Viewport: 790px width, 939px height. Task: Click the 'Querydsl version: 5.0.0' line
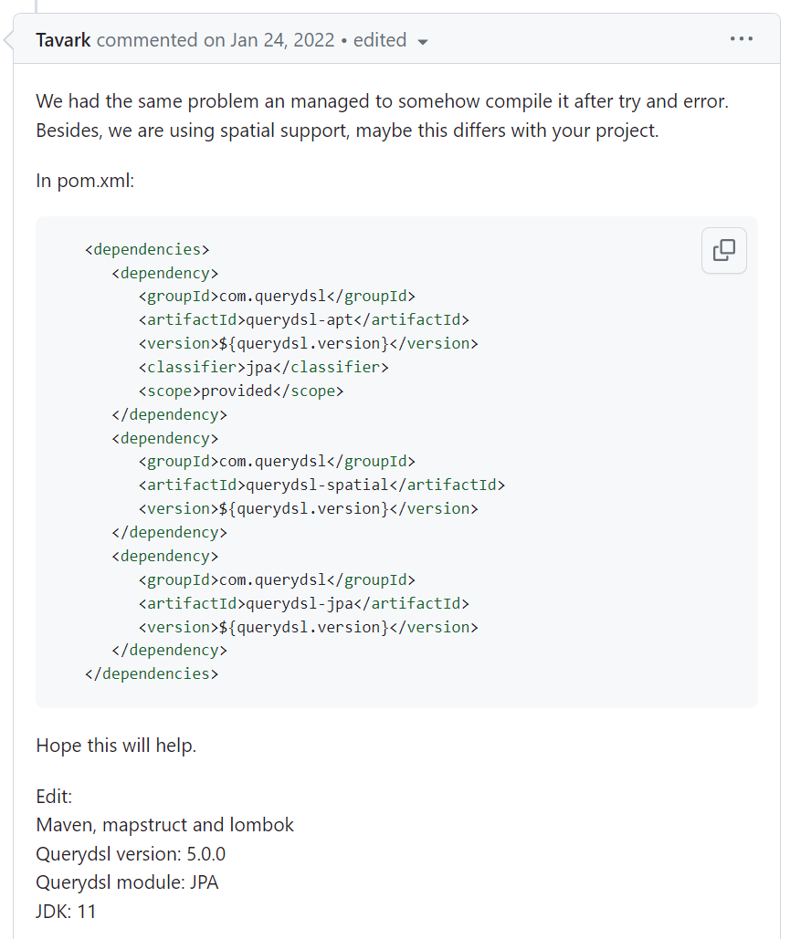pyautogui.click(x=131, y=854)
